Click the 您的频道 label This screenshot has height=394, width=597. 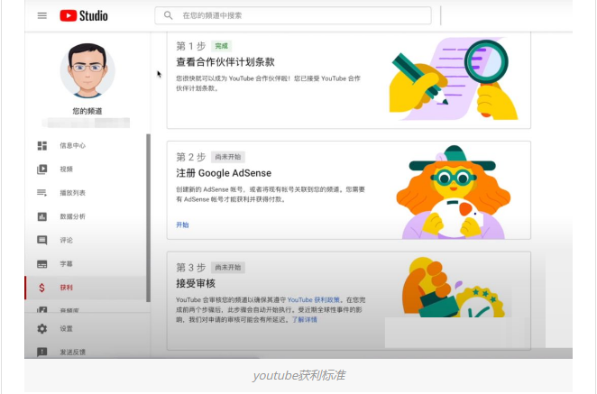pos(87,111)
